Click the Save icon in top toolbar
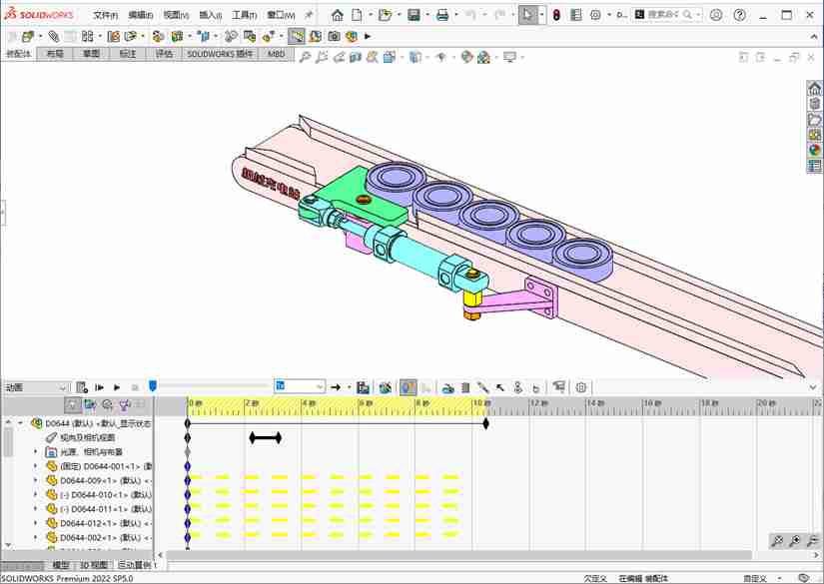Screen dimensions: 824x584 tap(413, 15)
